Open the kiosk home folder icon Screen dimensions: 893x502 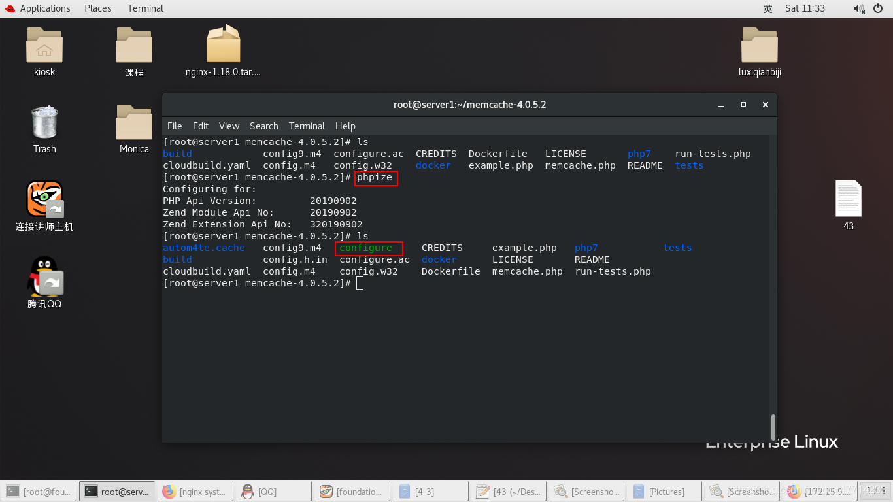coord(44,46)
